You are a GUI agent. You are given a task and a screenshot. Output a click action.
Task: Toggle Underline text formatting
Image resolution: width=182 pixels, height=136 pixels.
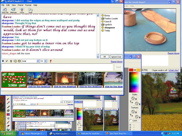click(x=11, y=61)
